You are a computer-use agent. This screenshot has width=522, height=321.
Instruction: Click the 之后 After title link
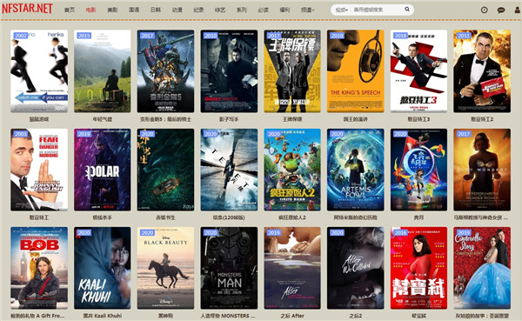pyautogui.click(x=292, y=316)
